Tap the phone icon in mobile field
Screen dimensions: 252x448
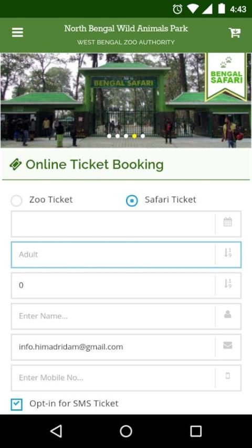(228, 376)
